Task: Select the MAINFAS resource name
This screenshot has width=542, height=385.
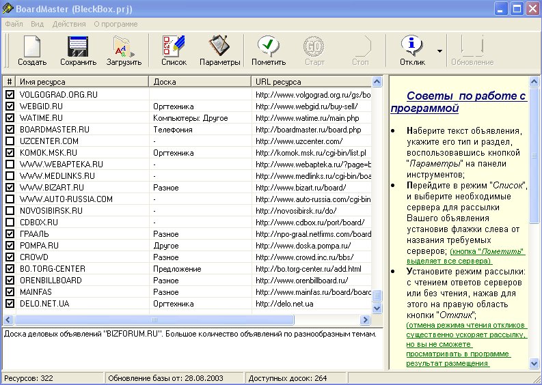Action: coord(36,292)
